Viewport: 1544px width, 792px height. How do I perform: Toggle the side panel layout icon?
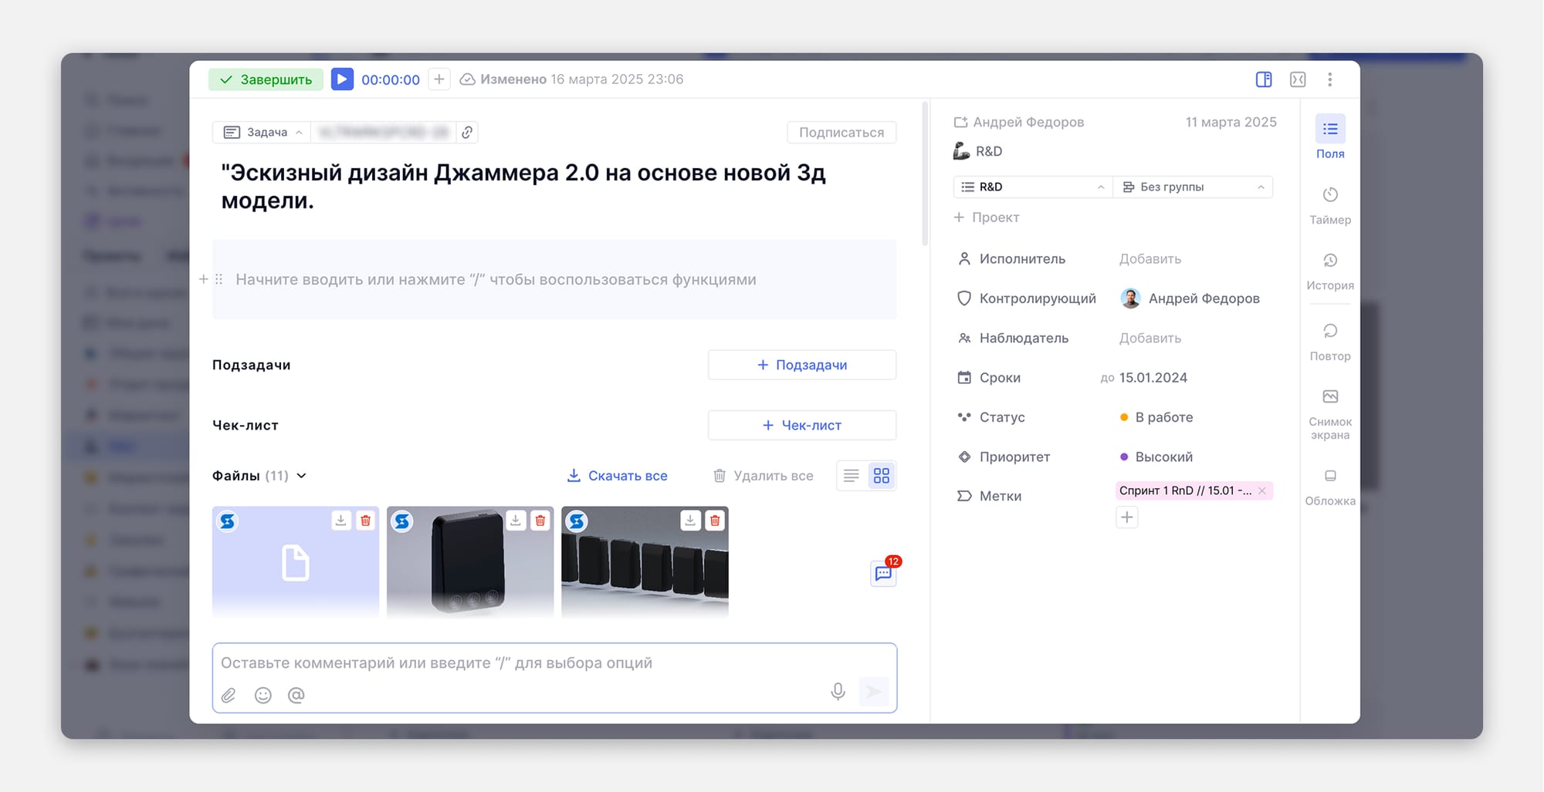1264,79
